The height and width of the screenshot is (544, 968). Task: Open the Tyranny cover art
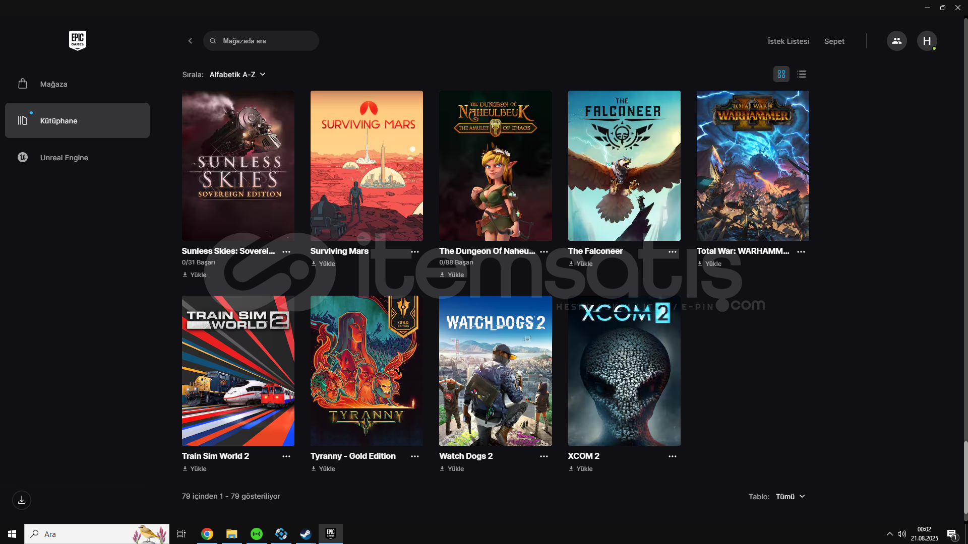tap(367, 371)
